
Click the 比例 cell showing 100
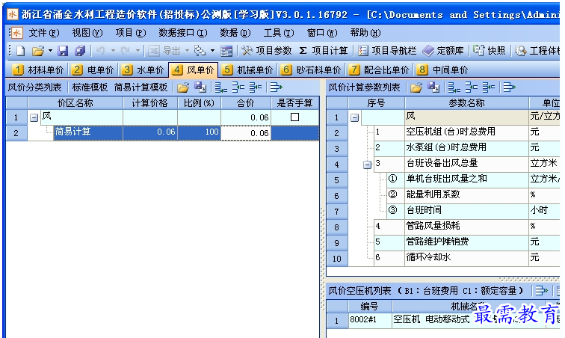click(199, 133)
